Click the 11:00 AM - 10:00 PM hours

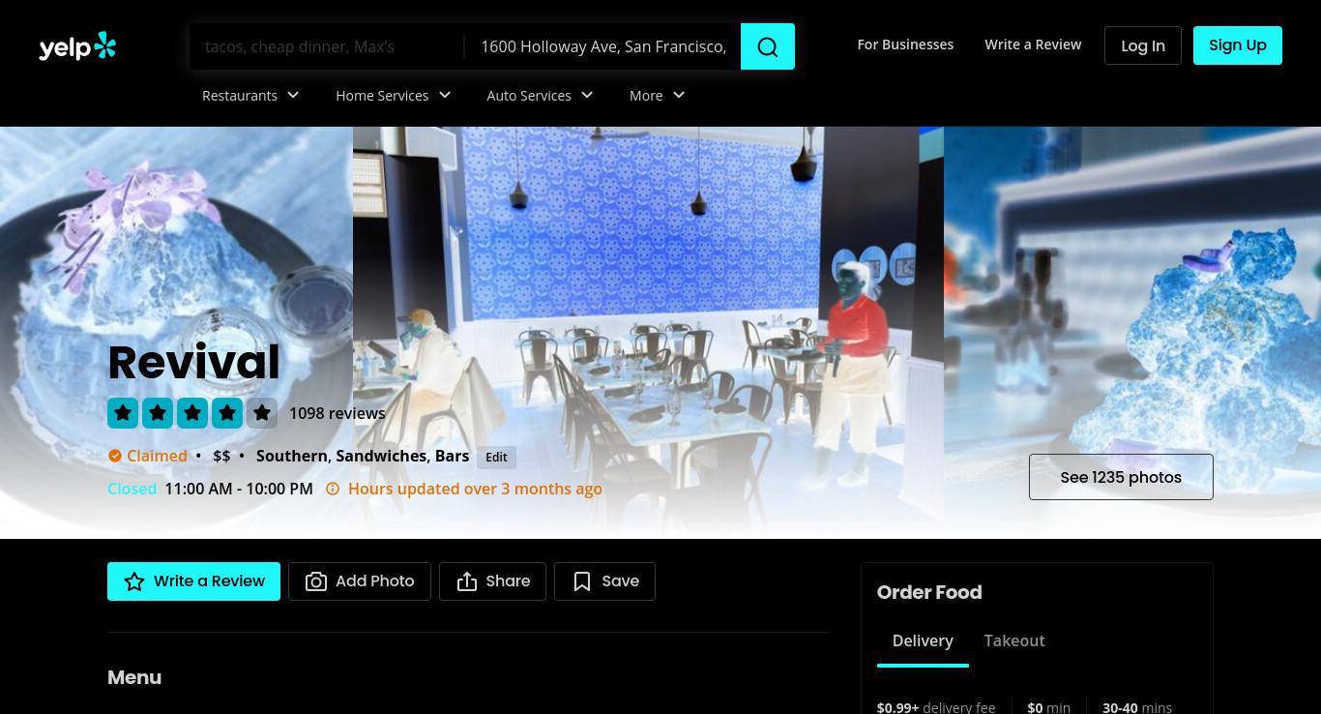tap(239, 489)
